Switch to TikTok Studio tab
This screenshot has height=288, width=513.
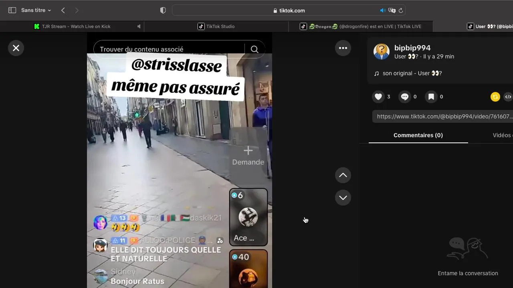click(216, 26)
